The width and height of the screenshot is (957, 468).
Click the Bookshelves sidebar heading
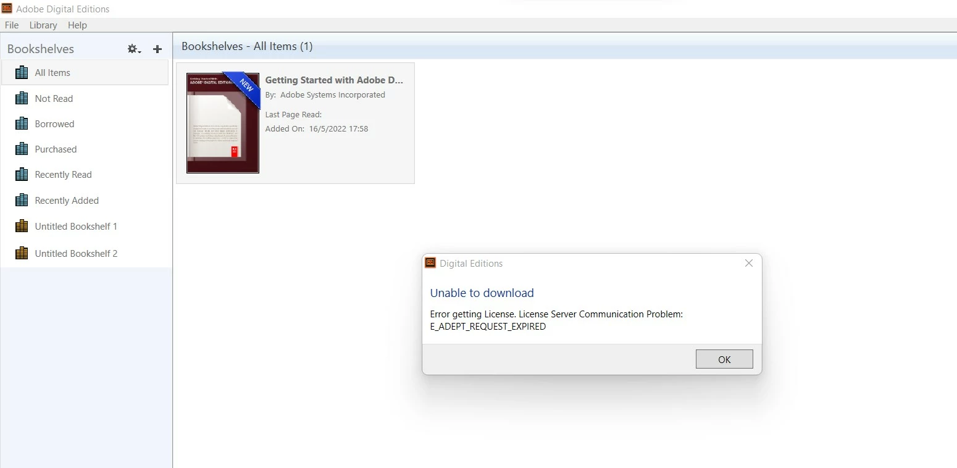41,49
